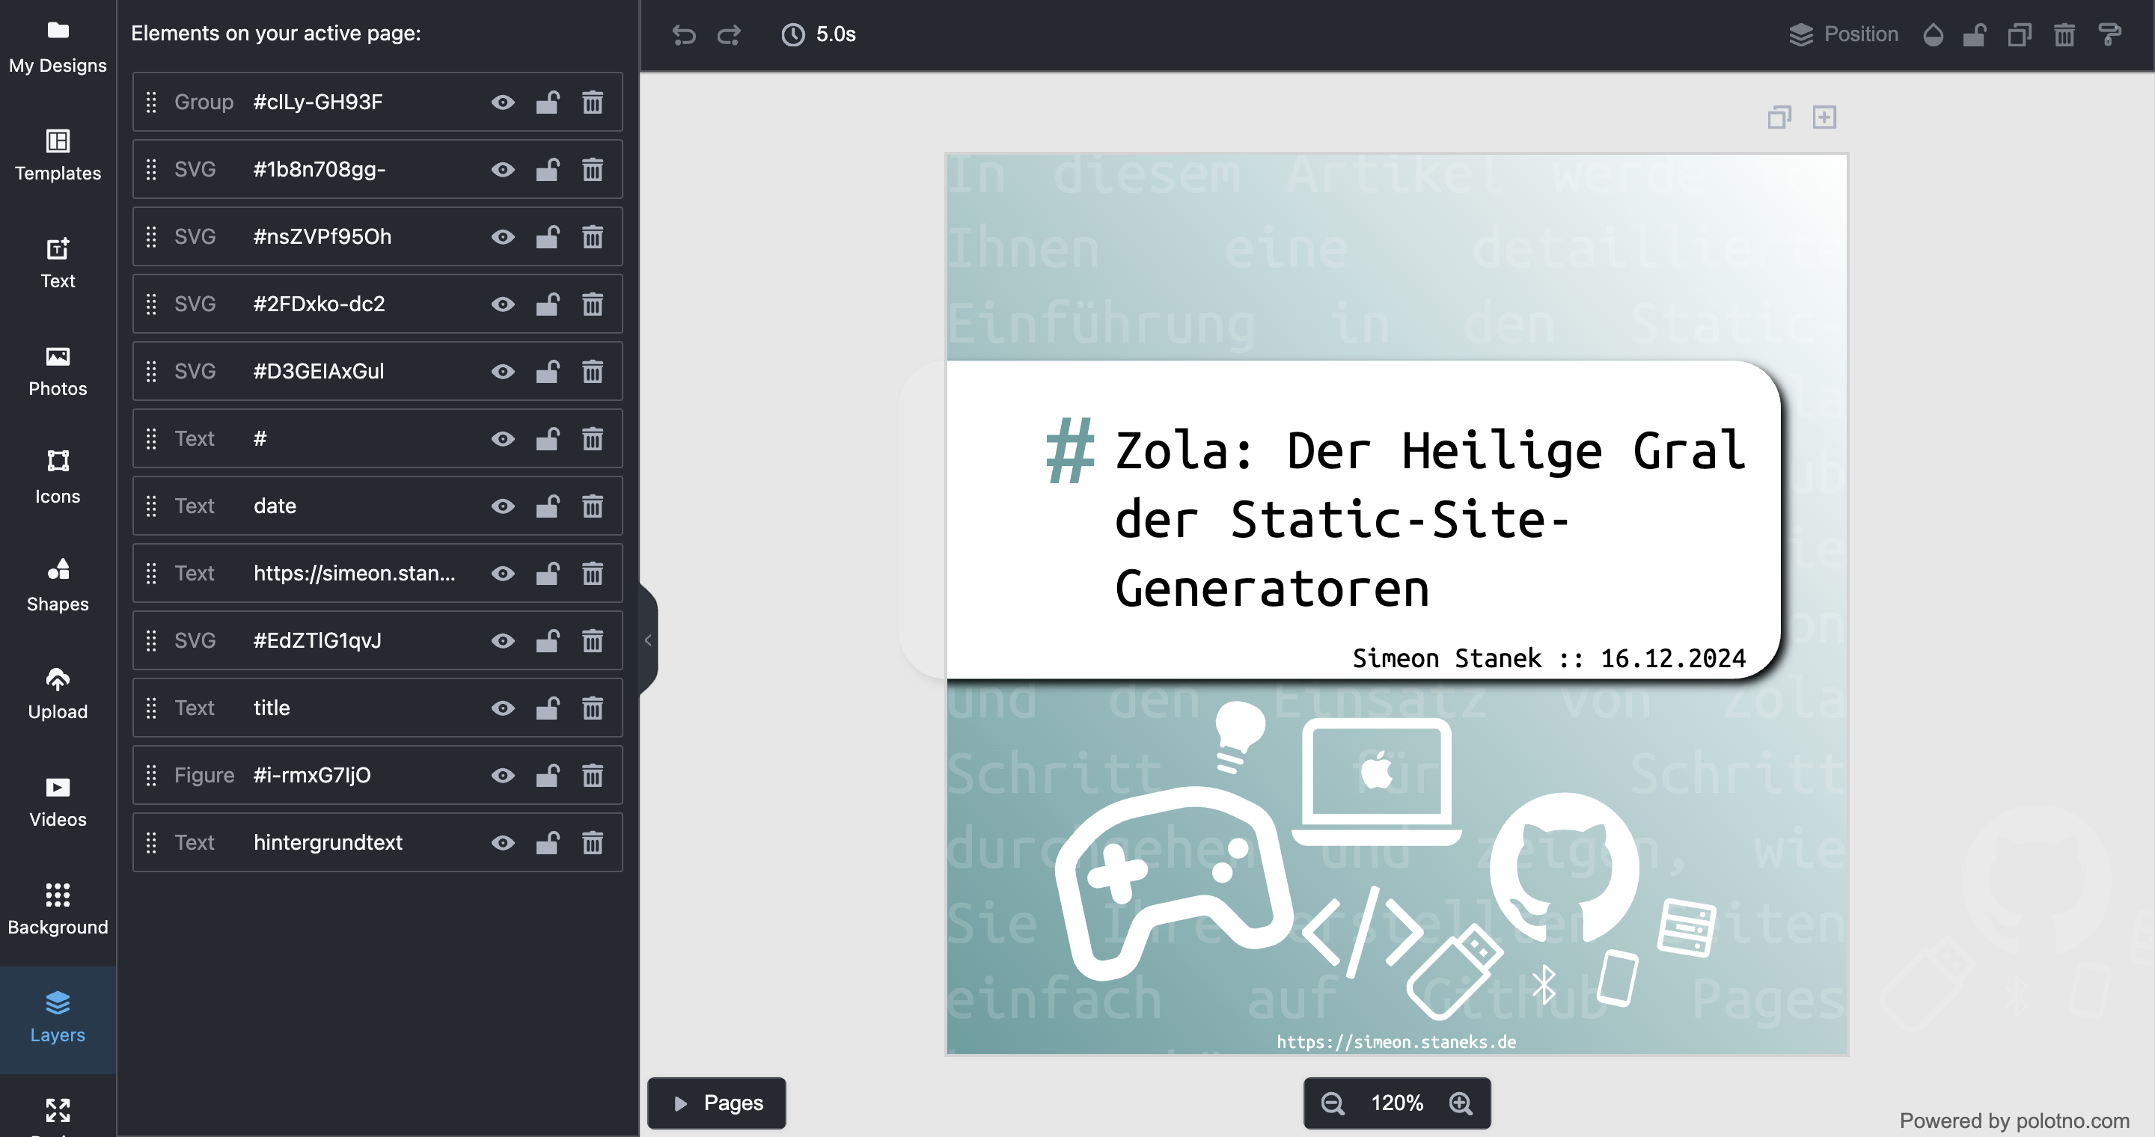Open the Photos side panel
Screen dimensions: 2155x1137
58,370
